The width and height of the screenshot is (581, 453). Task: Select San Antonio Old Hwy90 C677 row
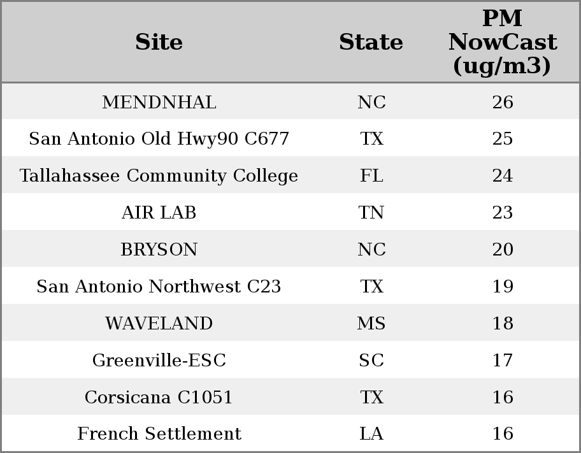pyautogui.click(x=159, y=139)
